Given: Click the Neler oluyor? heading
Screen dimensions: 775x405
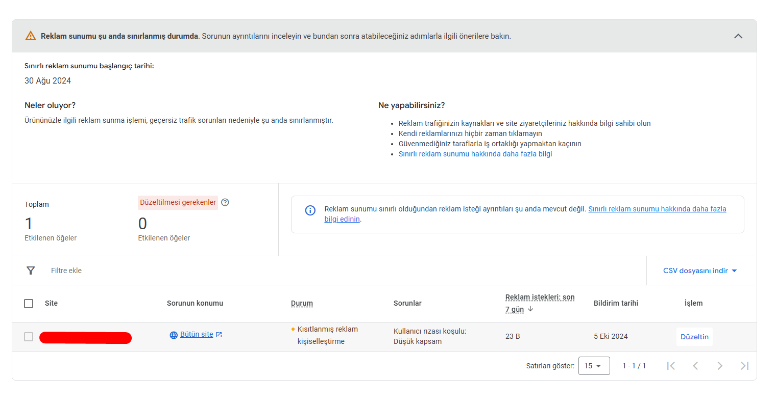Looking at the screenshot, I should [50, 105].
